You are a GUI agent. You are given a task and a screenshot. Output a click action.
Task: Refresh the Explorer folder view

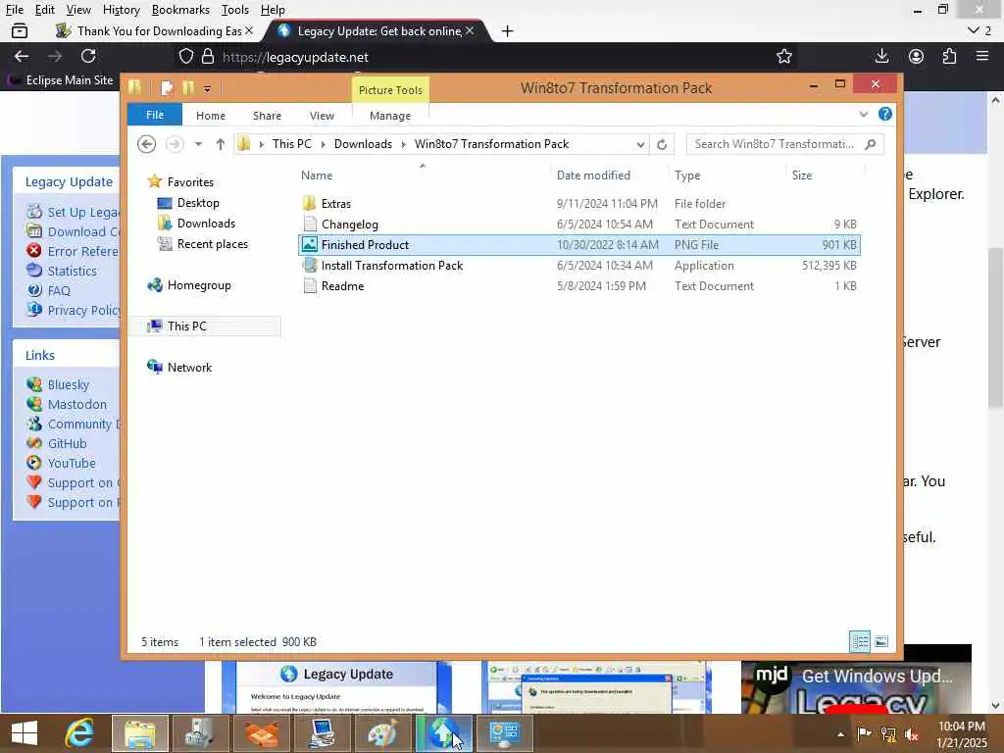[x=662, y=144]
